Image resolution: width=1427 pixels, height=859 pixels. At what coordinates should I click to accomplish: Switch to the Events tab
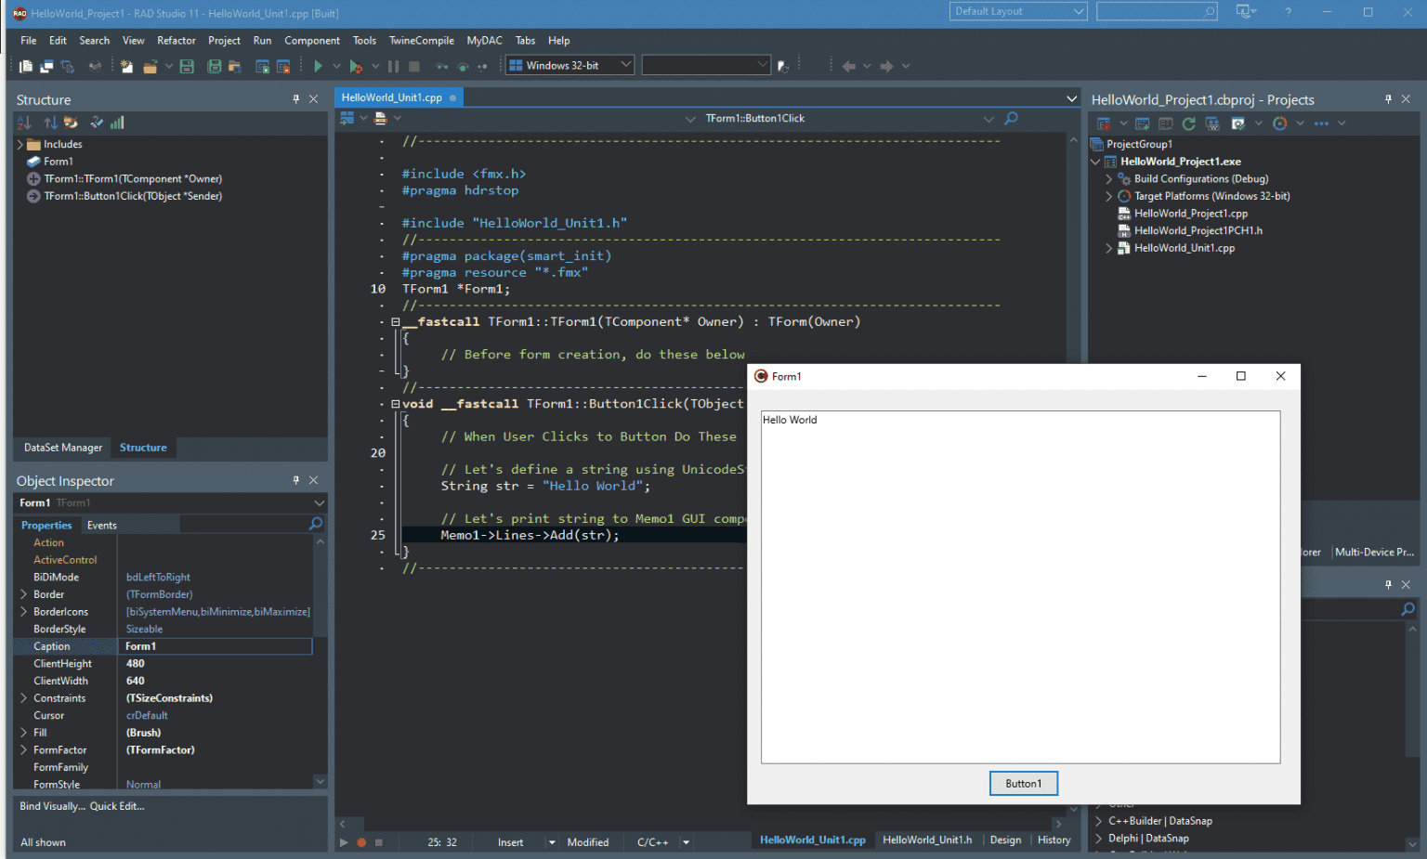[x=102, y=525]
